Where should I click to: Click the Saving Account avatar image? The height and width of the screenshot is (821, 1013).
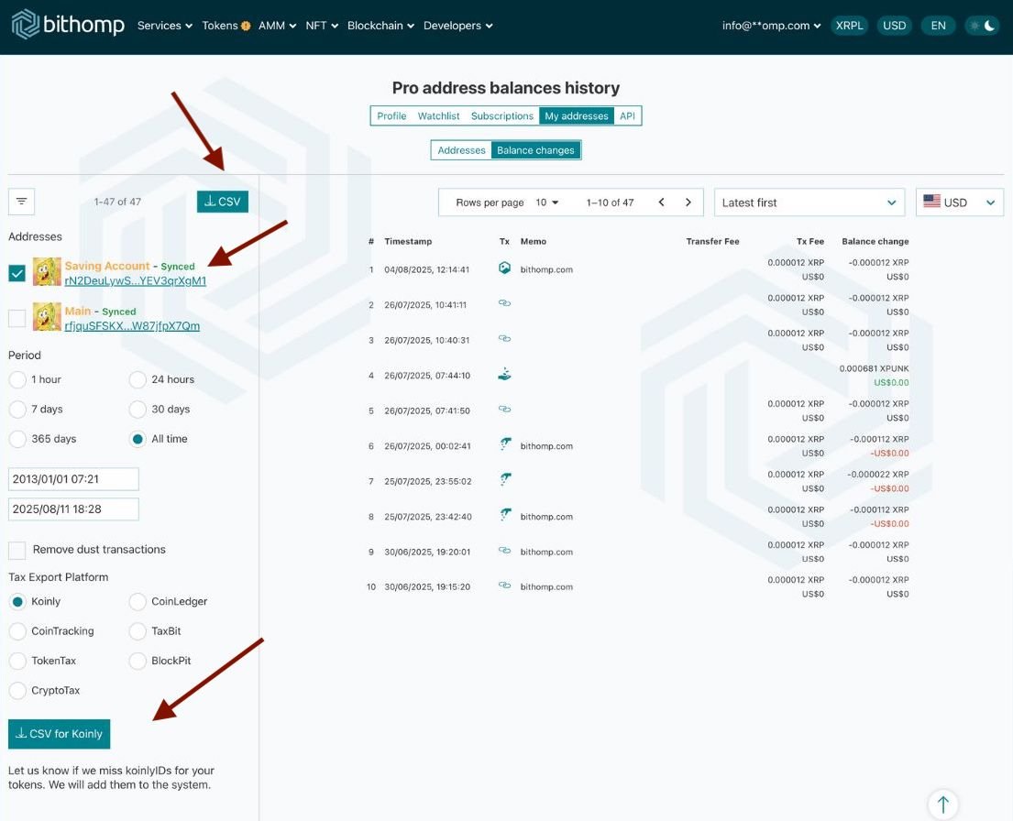(x=47, y=272)
